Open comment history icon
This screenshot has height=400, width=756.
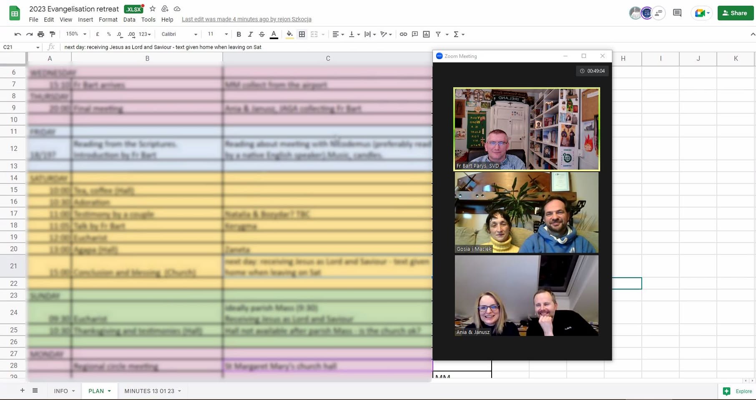tap(677, 13)
